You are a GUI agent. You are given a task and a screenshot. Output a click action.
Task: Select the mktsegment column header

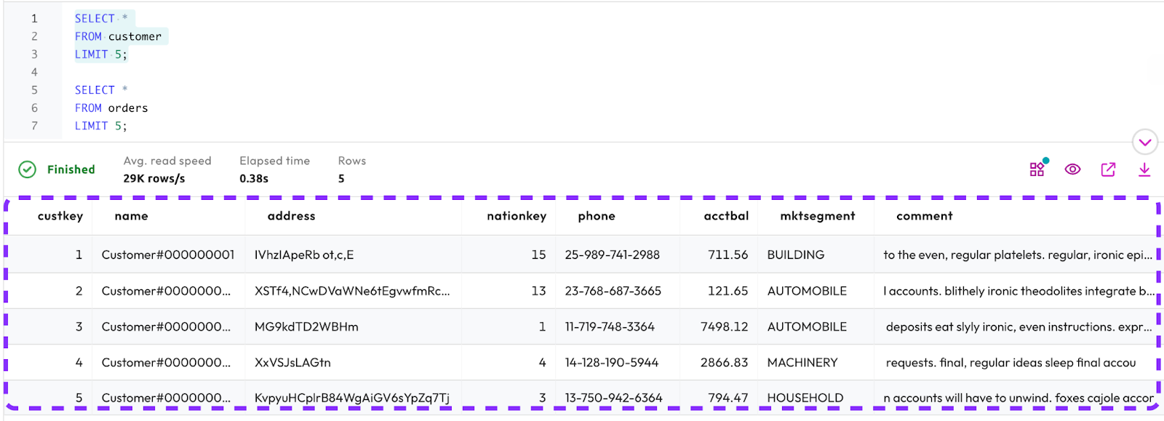[x=817, y=216]
